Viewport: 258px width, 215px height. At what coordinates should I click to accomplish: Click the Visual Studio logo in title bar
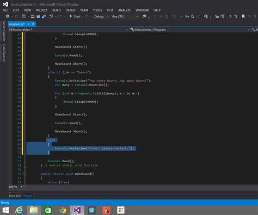coord(5,4)
